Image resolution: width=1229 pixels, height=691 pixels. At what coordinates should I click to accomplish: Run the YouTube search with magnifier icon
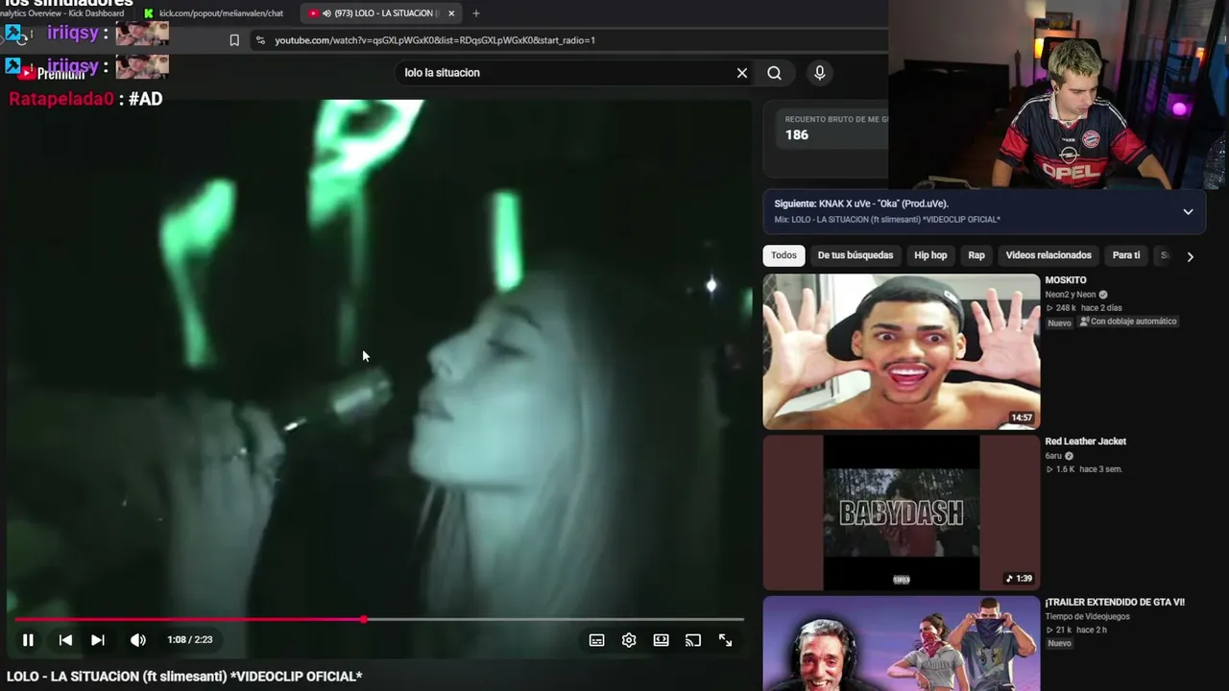775,73
